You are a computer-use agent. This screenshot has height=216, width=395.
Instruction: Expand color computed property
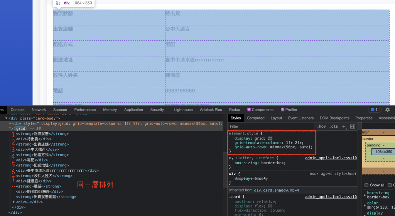[365, 205]
